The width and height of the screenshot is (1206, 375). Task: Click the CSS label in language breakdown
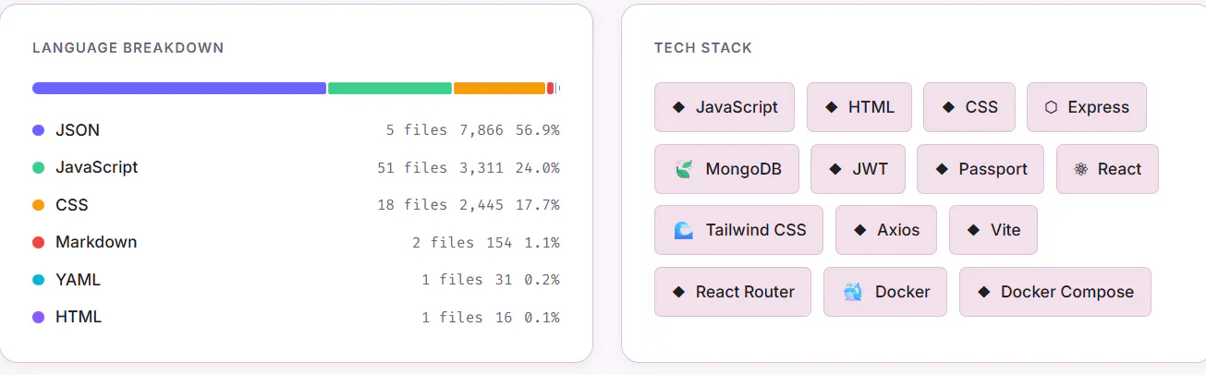72,205
